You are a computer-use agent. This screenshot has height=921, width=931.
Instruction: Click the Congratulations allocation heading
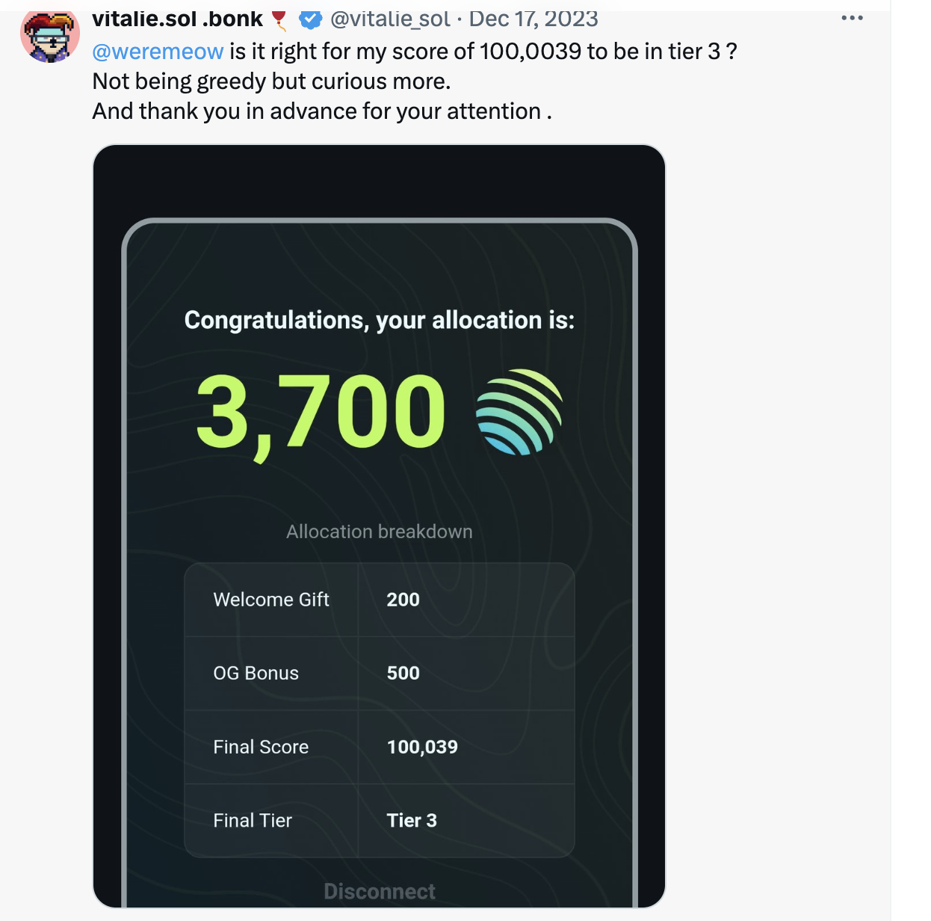pyautogui.click(x=380, y=320)
